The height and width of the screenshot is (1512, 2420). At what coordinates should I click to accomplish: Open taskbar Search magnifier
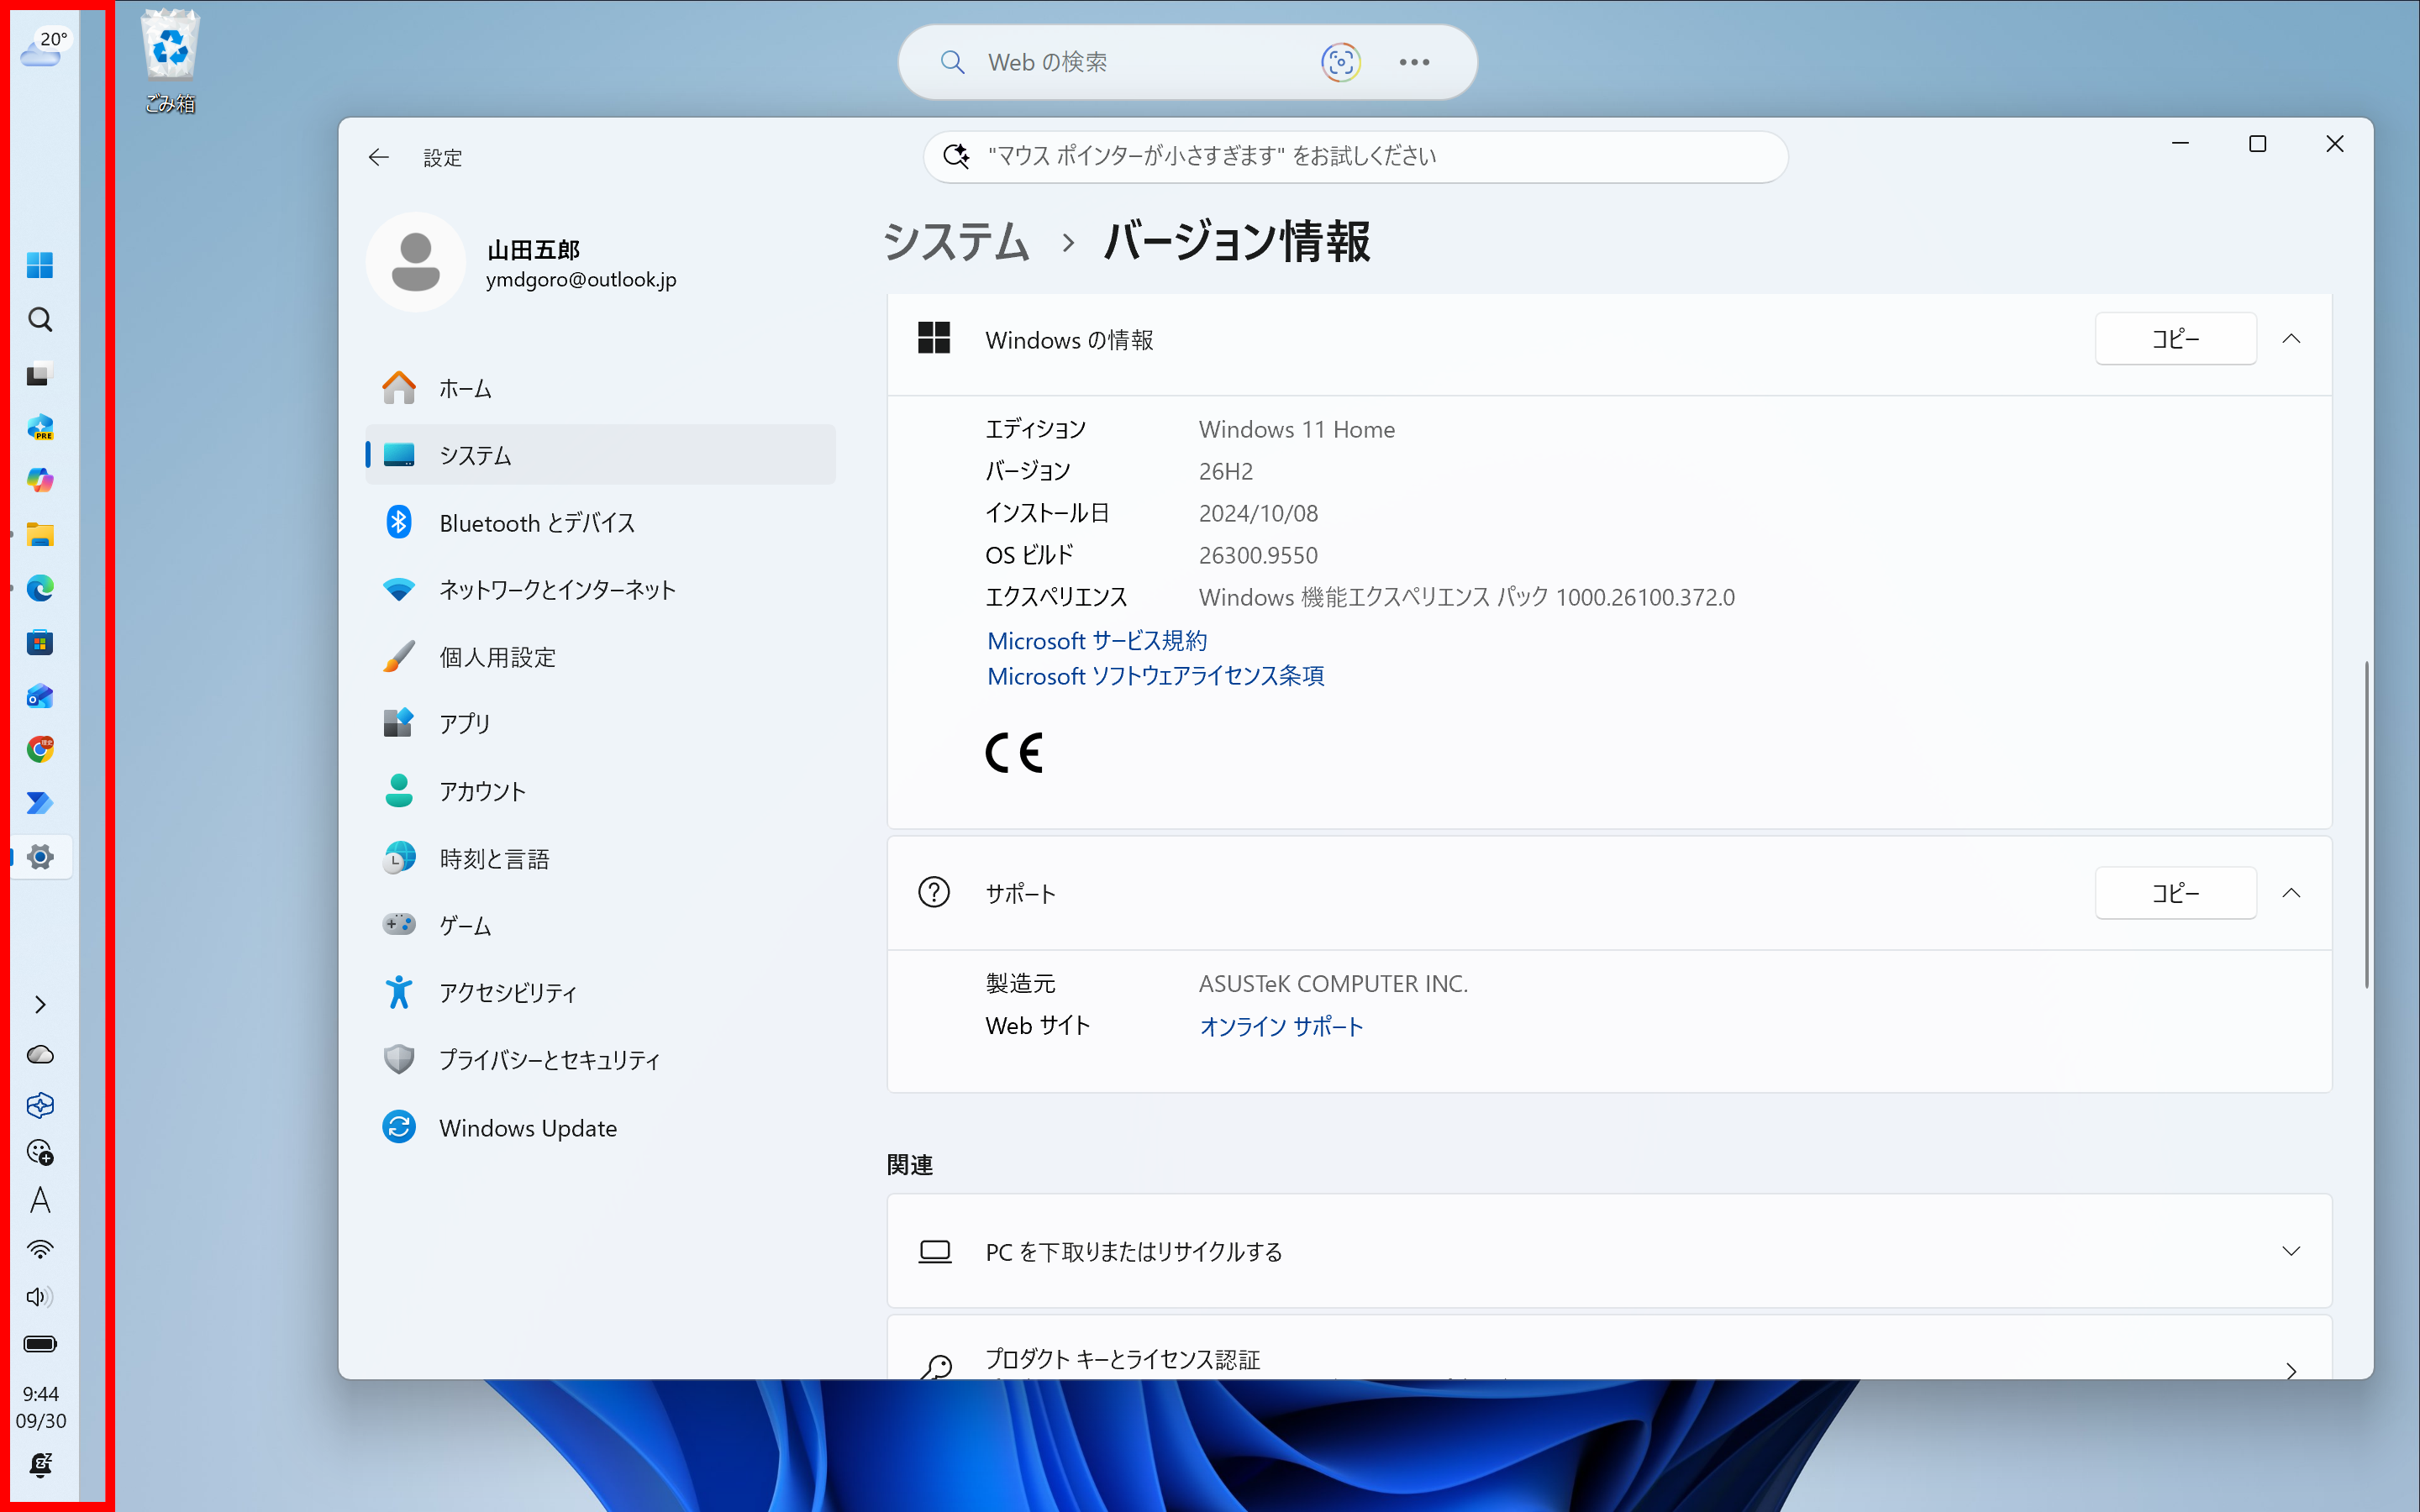40,319
